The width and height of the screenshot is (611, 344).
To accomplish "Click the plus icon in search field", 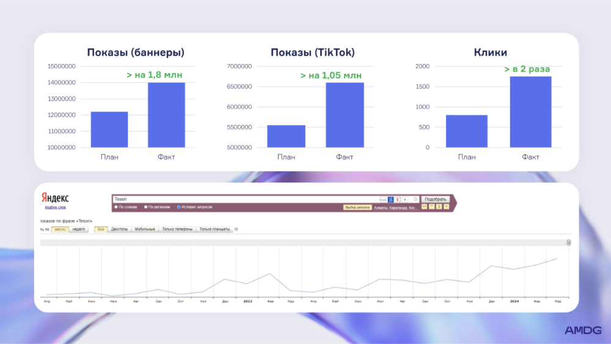I will point(405,199).
